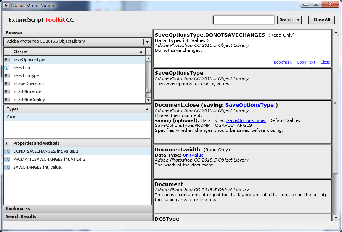Click Classes list scroll down arrow
The image size is (342, 232).
click(x=148, y=100)
